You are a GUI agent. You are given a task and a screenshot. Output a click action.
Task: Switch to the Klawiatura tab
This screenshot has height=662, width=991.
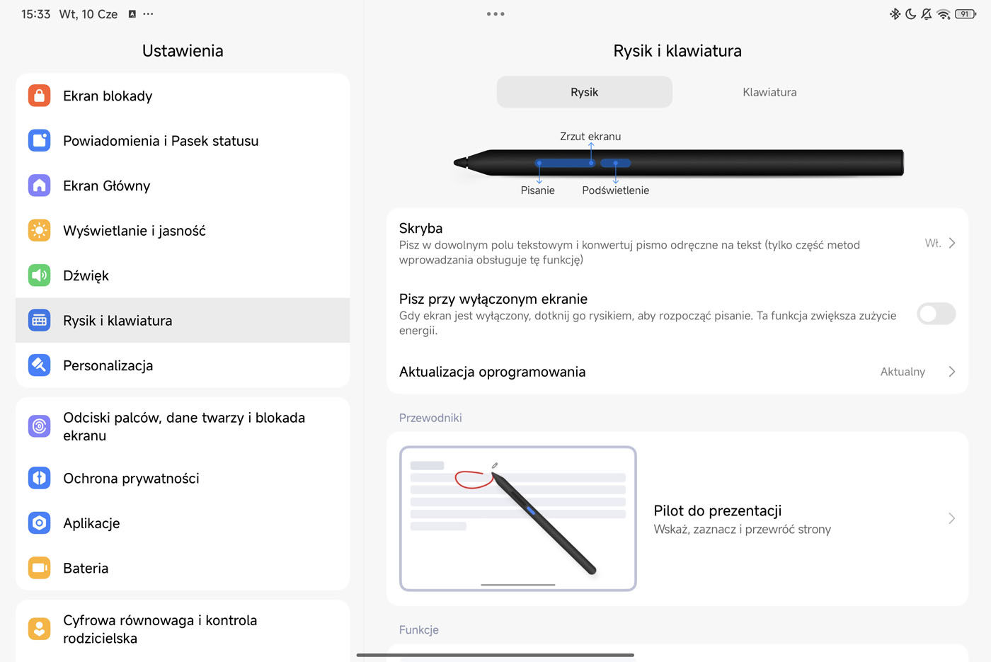769,92
